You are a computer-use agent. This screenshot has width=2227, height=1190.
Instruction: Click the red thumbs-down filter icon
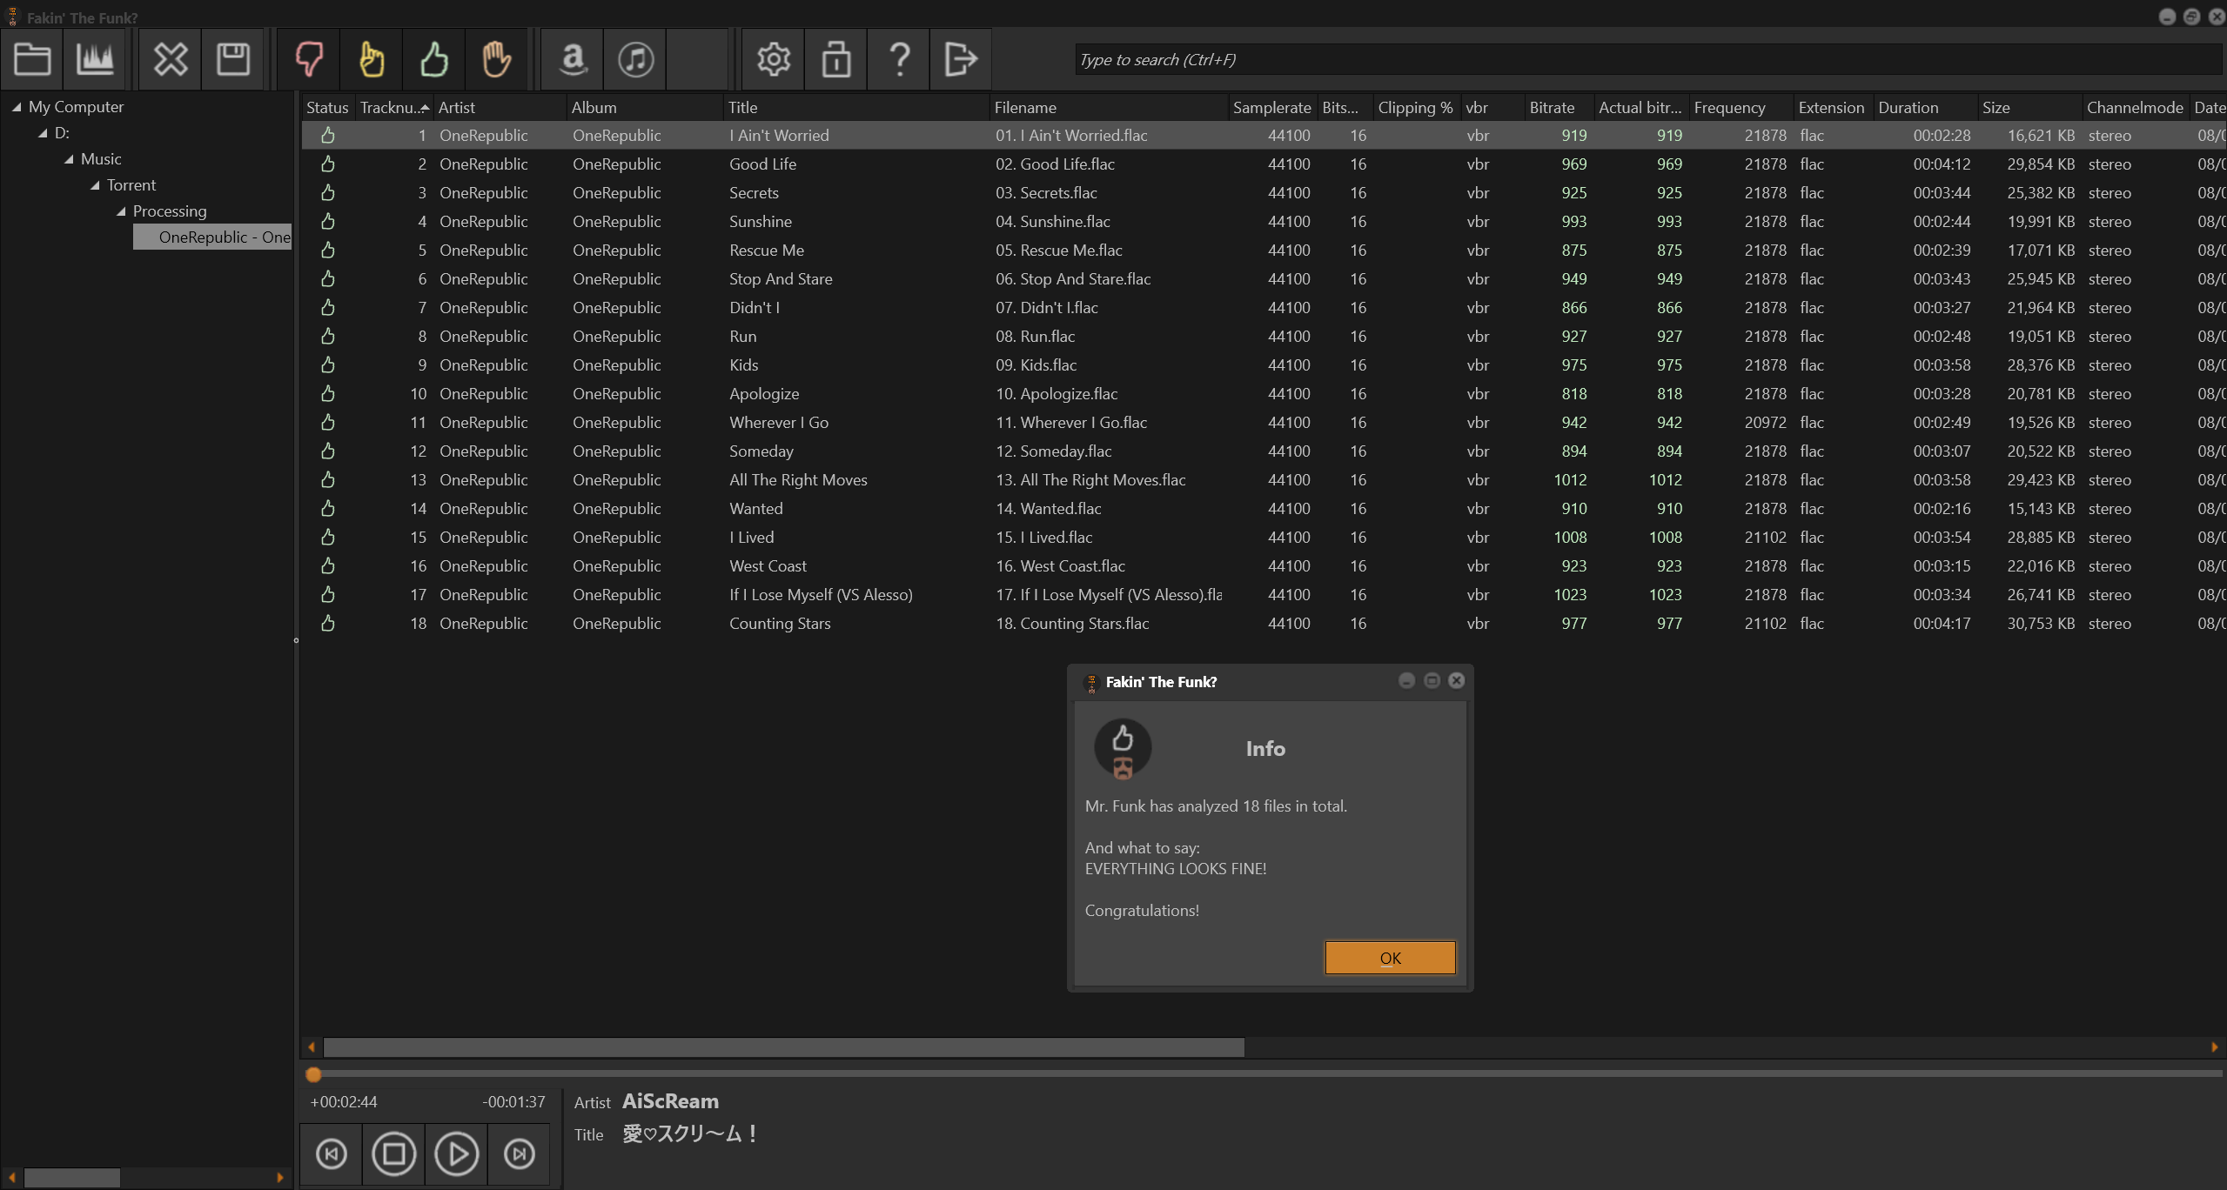coord(309,59)
